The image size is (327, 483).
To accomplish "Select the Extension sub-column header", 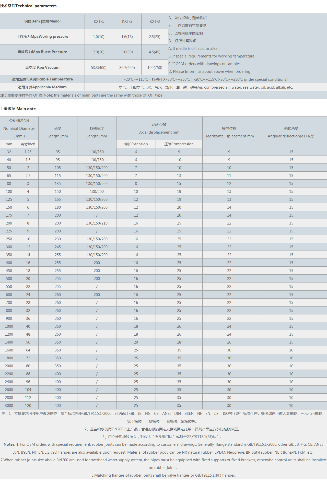I will 136,144.
